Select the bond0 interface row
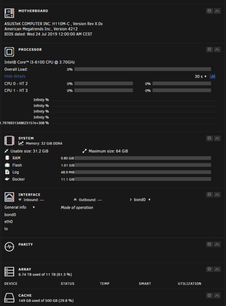Screen dimensions: 226x306 pos(10,215)
